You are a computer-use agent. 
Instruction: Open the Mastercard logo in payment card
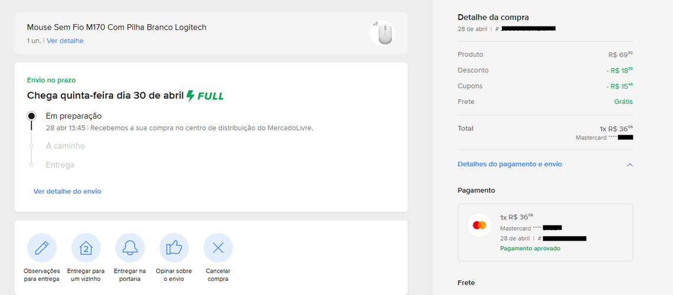click(480, 225)
